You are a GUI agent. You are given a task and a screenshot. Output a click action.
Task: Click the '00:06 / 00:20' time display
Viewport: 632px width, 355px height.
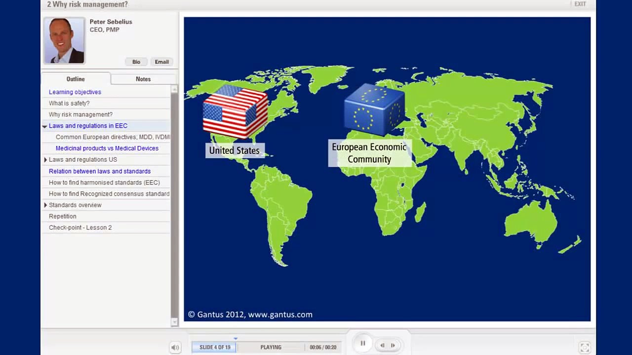(323, 348)
